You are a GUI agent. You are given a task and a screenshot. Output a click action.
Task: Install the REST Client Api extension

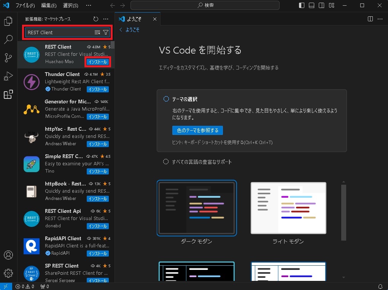click(x=98, y=226)
